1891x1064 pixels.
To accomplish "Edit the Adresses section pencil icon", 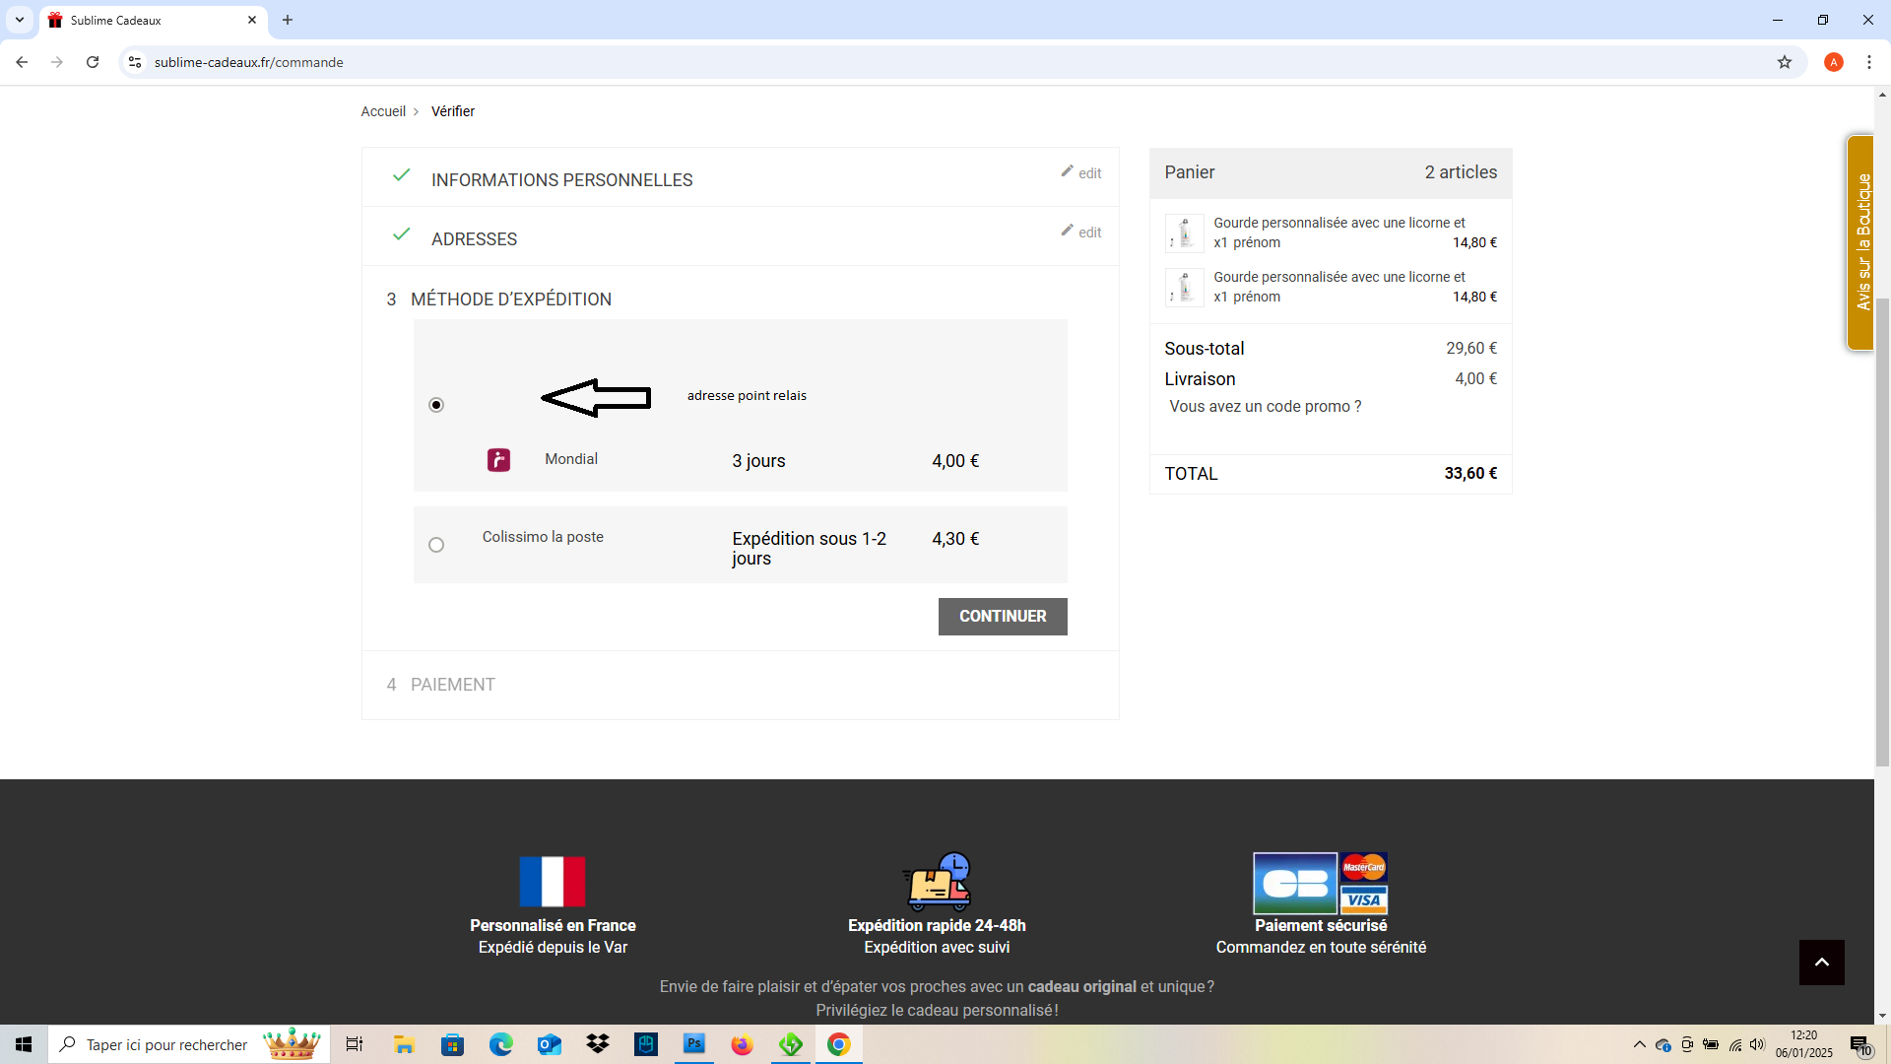I will coord(1067,231).
